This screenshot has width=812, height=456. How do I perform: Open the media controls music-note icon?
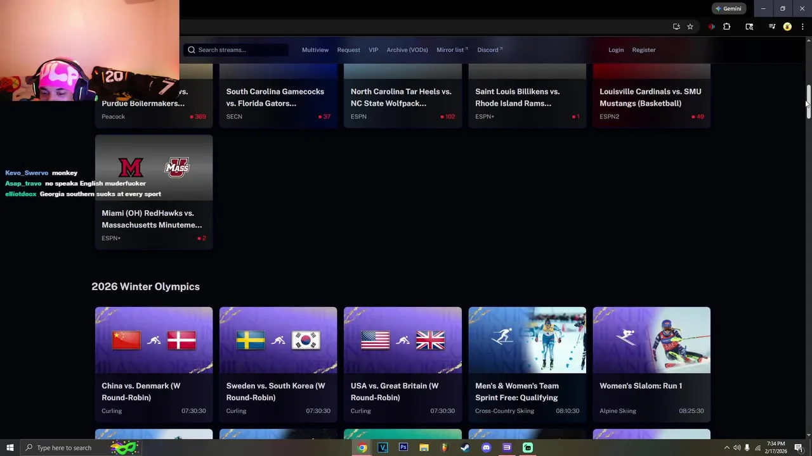772,27
